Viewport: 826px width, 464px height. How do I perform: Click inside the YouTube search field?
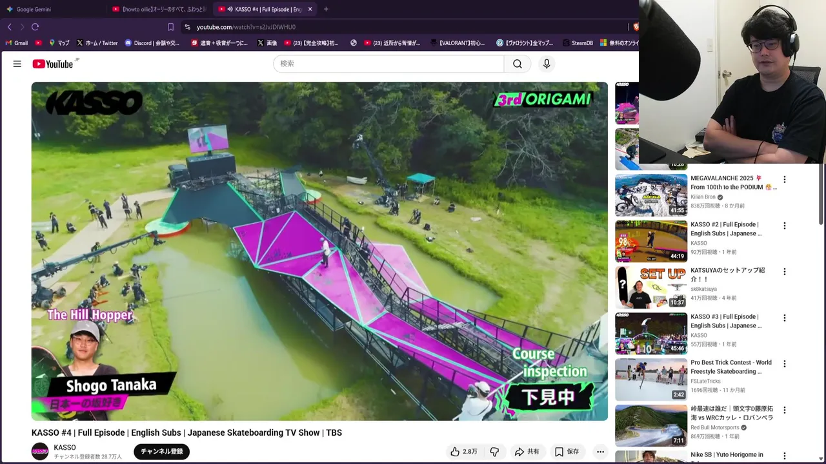pyautogui.click(x=388, y=64)
